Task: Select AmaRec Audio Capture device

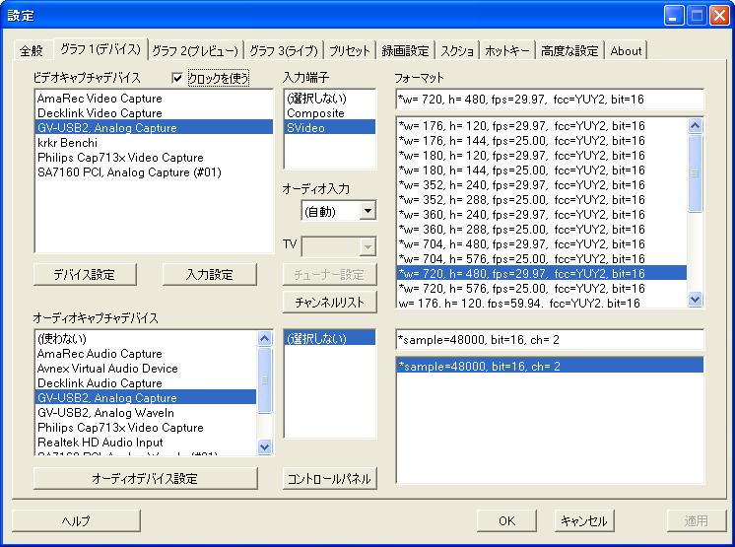Action: coord(146,354)
